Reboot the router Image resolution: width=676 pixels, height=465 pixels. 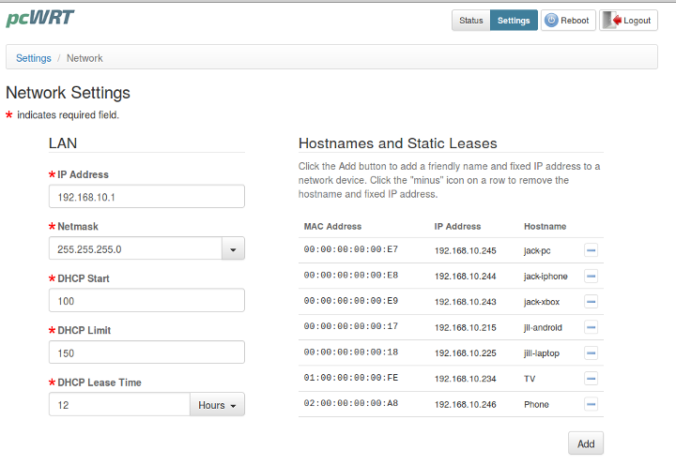click(568, 21)
